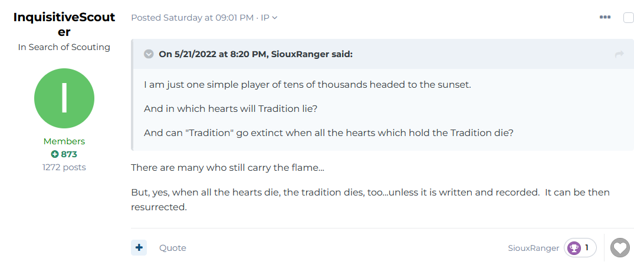Click the quote header citing SiouxRanger
This screenshot has width=634, height=265.
(x=255, y=54)
